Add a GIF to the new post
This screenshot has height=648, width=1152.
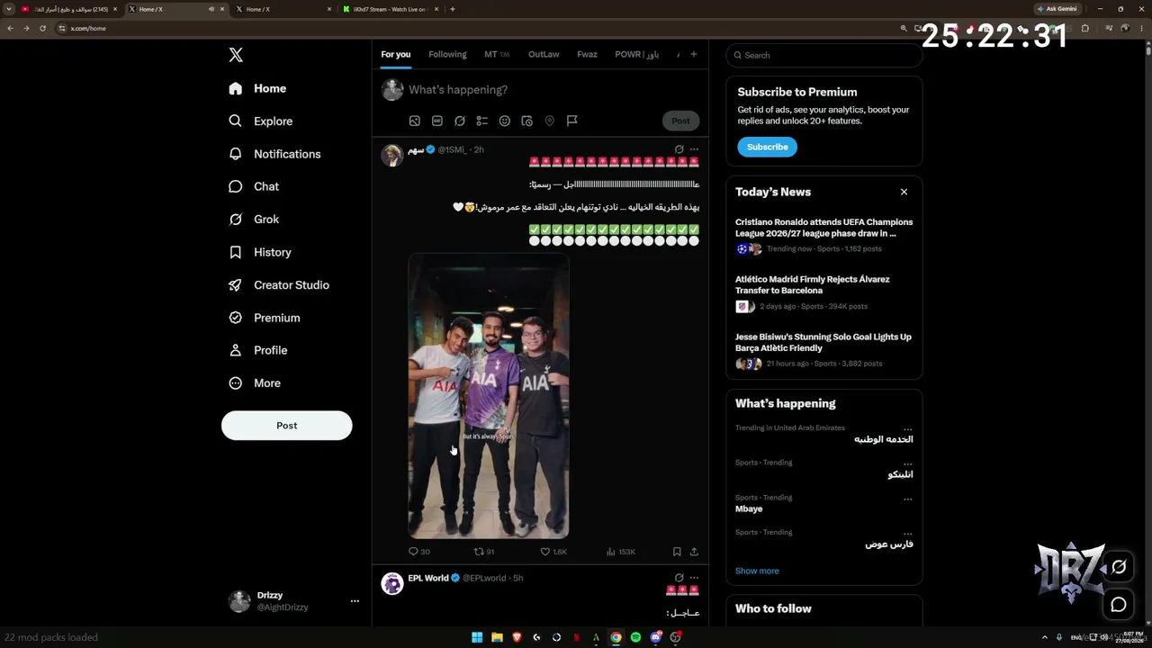[x=437, y=121]
